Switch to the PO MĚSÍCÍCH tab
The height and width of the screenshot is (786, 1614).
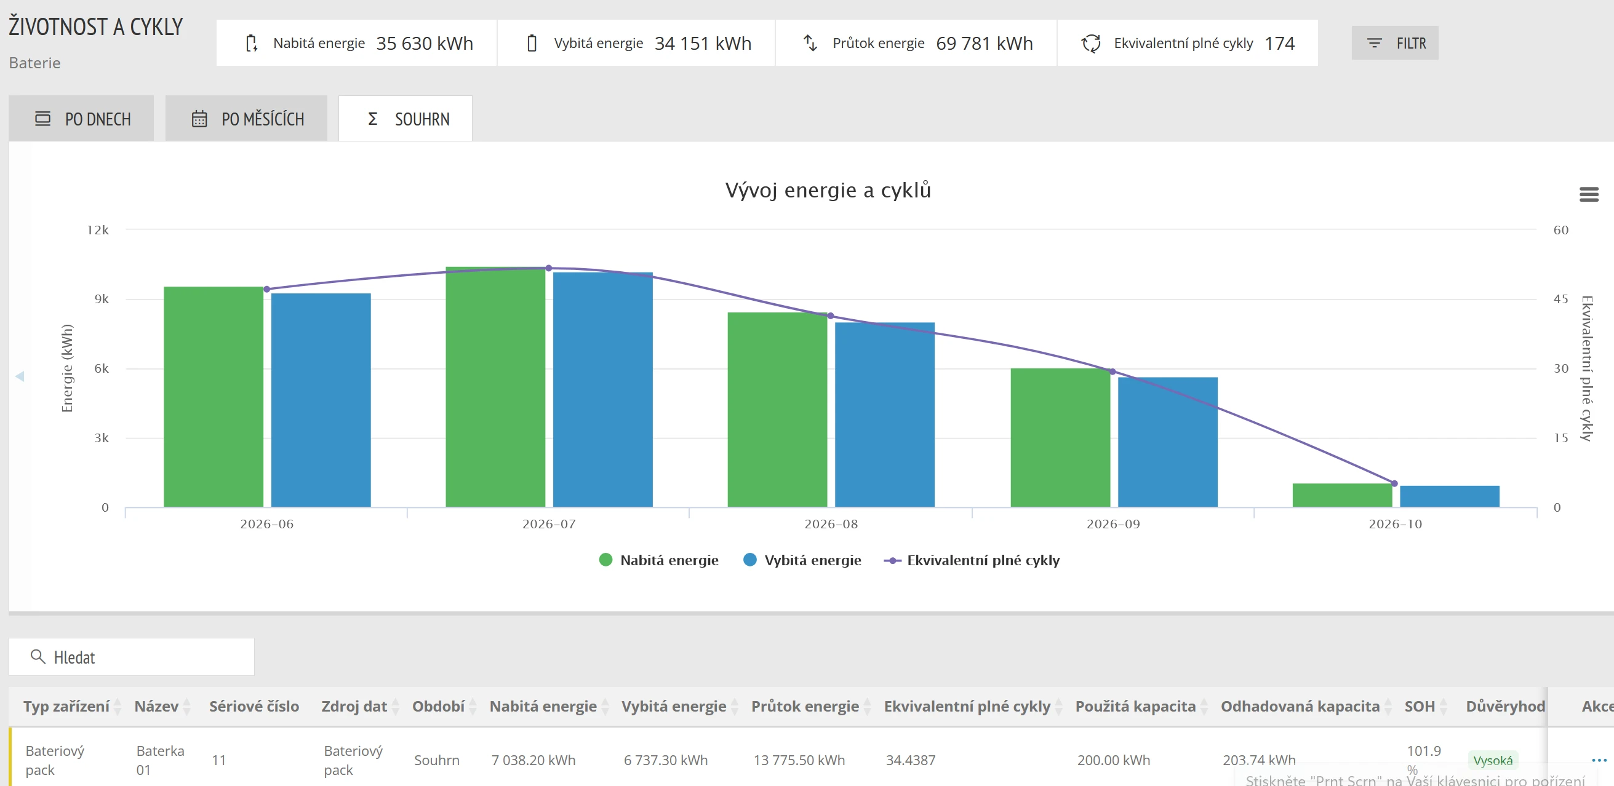point(246,118)
